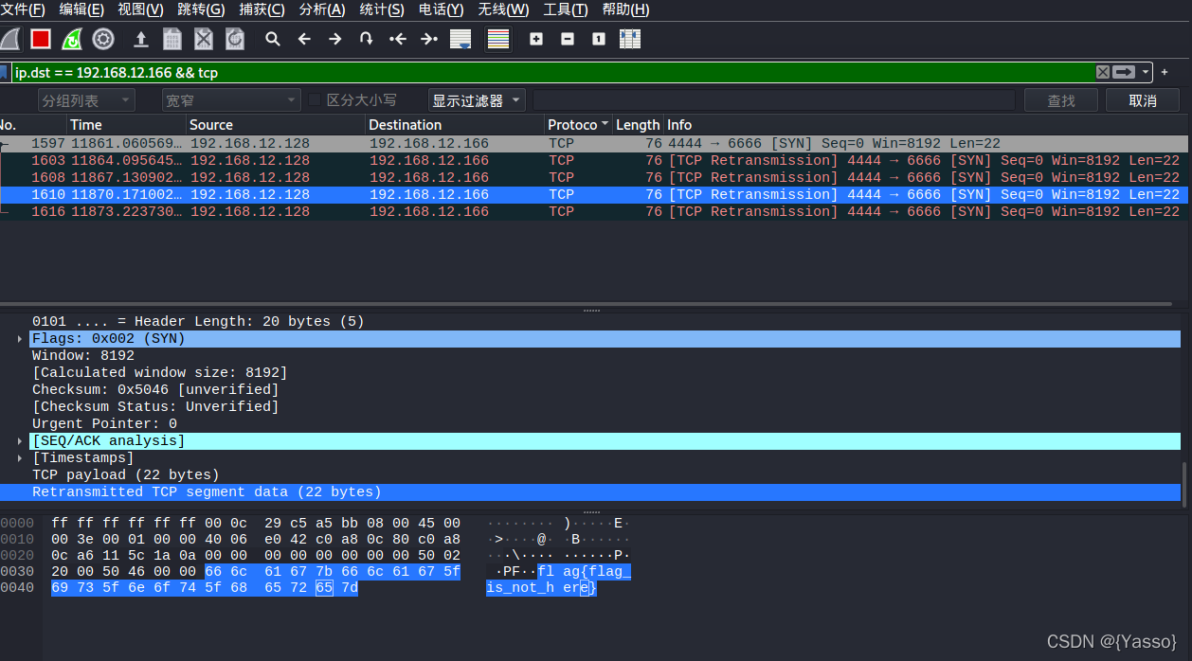This screenshot has height=661, width=1192.
Task: Expand [SEQ/ACK analysis] tree item
Action: click(x=20, y=441)
